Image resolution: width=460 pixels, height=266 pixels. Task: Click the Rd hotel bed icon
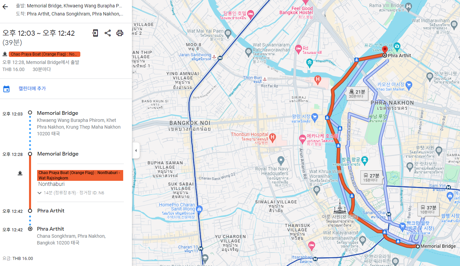click(298, 48)
